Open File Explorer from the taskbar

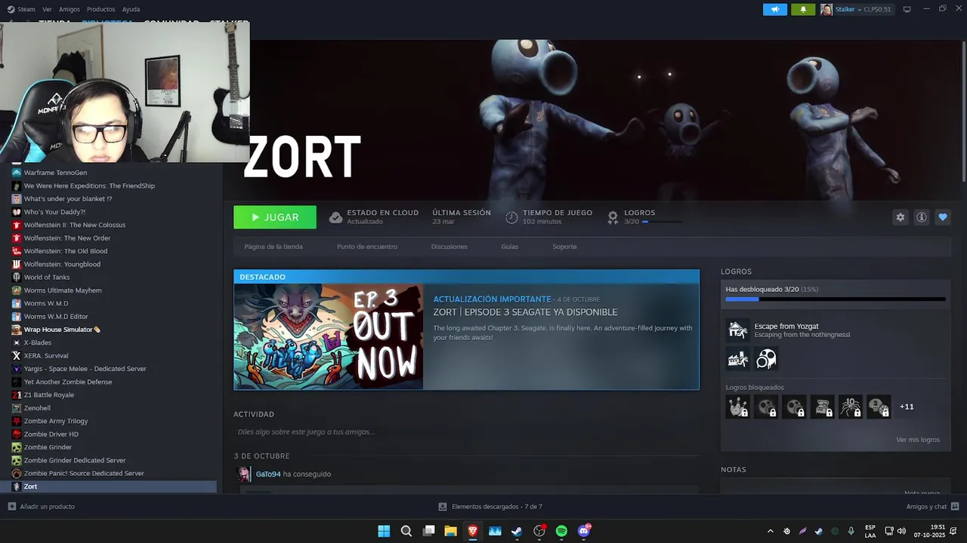450,531
